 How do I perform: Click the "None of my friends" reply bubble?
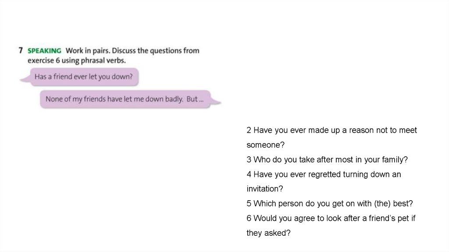tap(125, 99)
